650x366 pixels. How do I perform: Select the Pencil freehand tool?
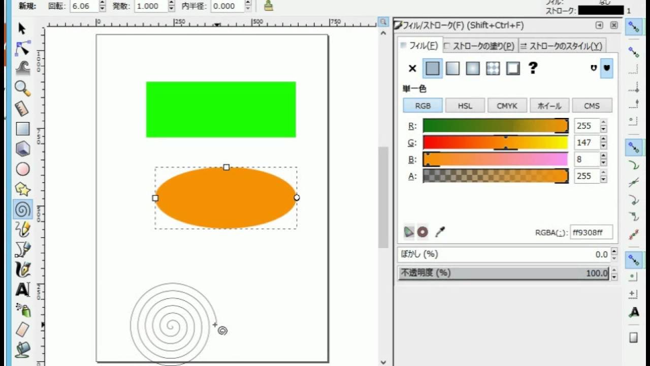click(x=23, y=229)
